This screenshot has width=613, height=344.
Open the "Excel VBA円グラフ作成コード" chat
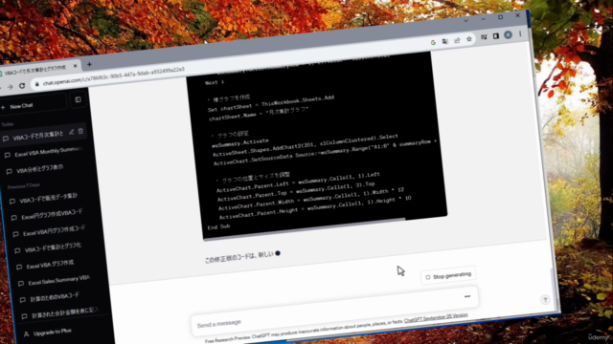(x=54, y=231)
